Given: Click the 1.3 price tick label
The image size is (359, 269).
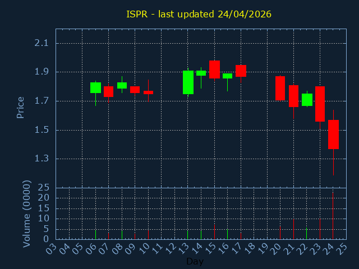Looking at the screenshot, I should coord(42,158).
